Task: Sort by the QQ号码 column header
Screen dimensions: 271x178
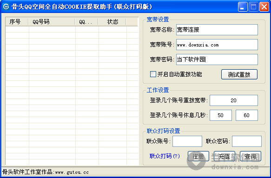Action: click(52, 22)
